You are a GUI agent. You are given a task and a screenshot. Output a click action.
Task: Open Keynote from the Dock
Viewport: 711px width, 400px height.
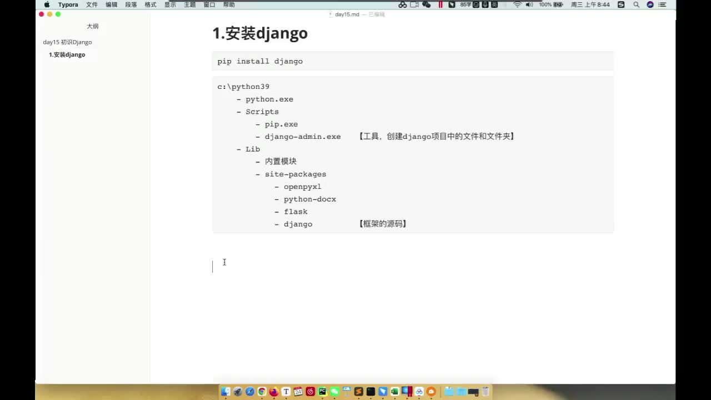point(347,392)
